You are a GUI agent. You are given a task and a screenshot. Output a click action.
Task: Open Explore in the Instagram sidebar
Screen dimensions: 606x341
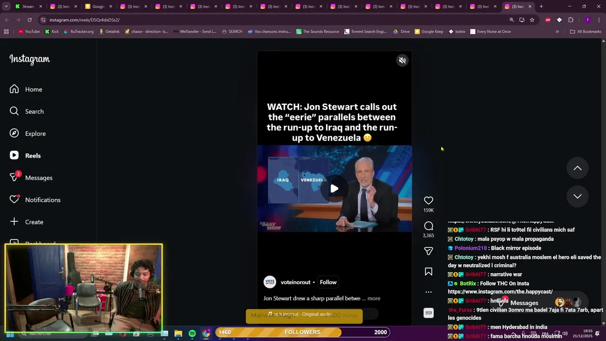(x=36, y=134)
